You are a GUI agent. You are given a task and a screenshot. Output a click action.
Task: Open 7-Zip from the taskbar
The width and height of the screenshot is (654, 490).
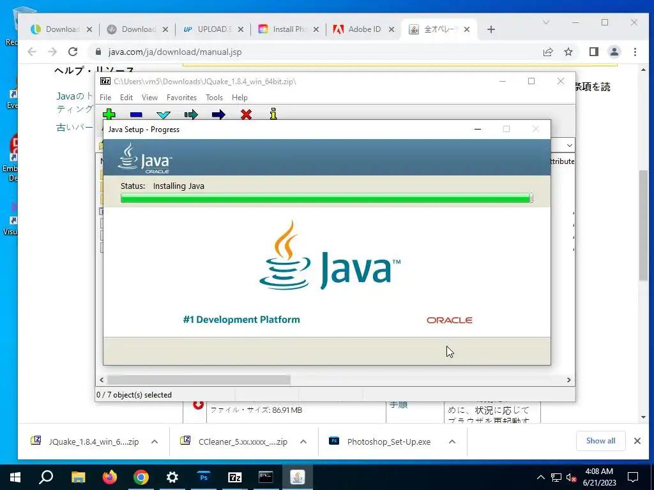(235, 477)
